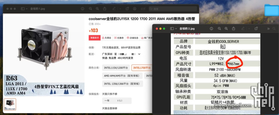Click 快递: 免运费 48小时内发货 text

coord(117,58)
